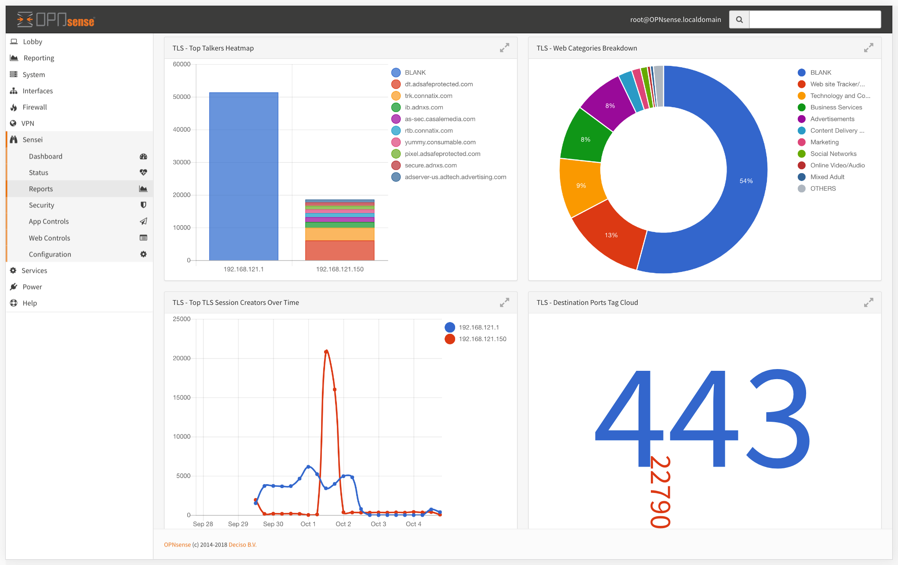898x565 pixels.
Task: Expand the Firewall menu section
Action: click(x=34, y=107)
